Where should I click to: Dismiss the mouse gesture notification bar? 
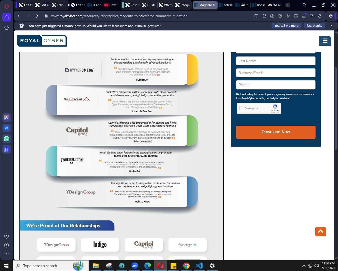coord(331,26)
